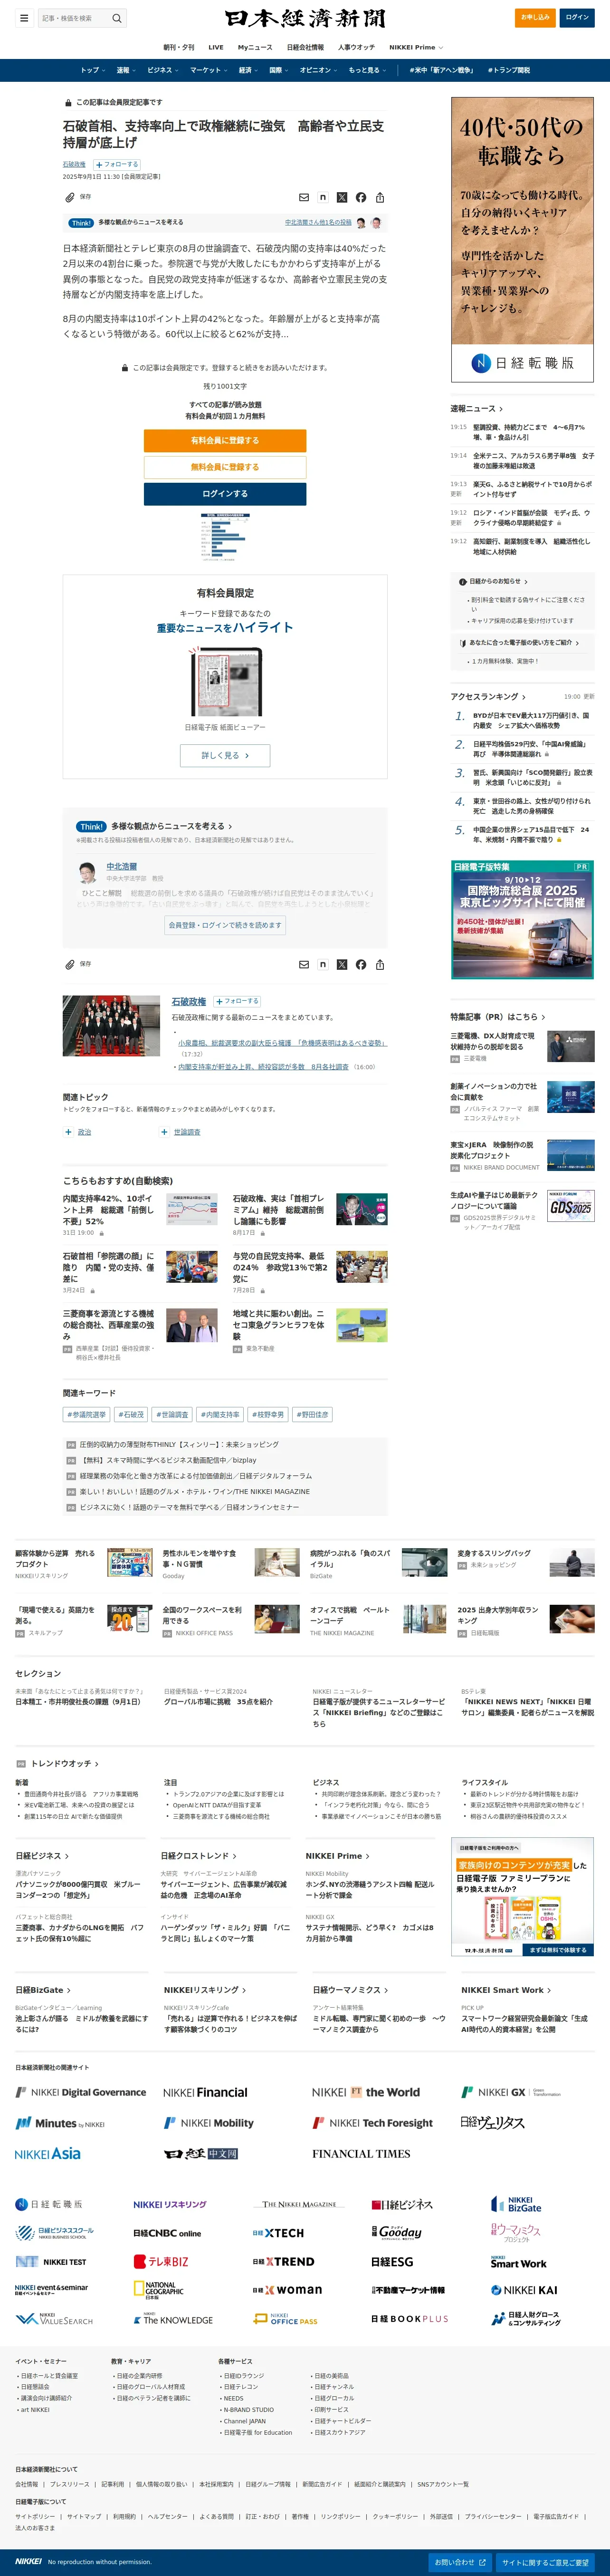Select the #野田佳彦 keyword tag
610x2576 pixels.
point(312,1414)
